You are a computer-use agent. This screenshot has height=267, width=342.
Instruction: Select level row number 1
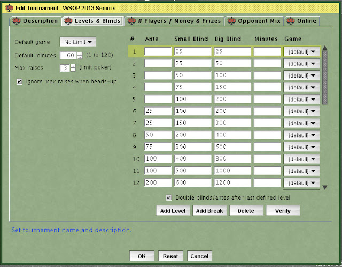(x=134, y=52)
